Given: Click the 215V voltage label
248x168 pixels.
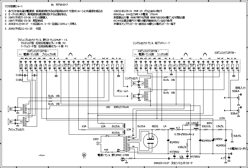Looking at the screenshot, I should click(222, 118).
